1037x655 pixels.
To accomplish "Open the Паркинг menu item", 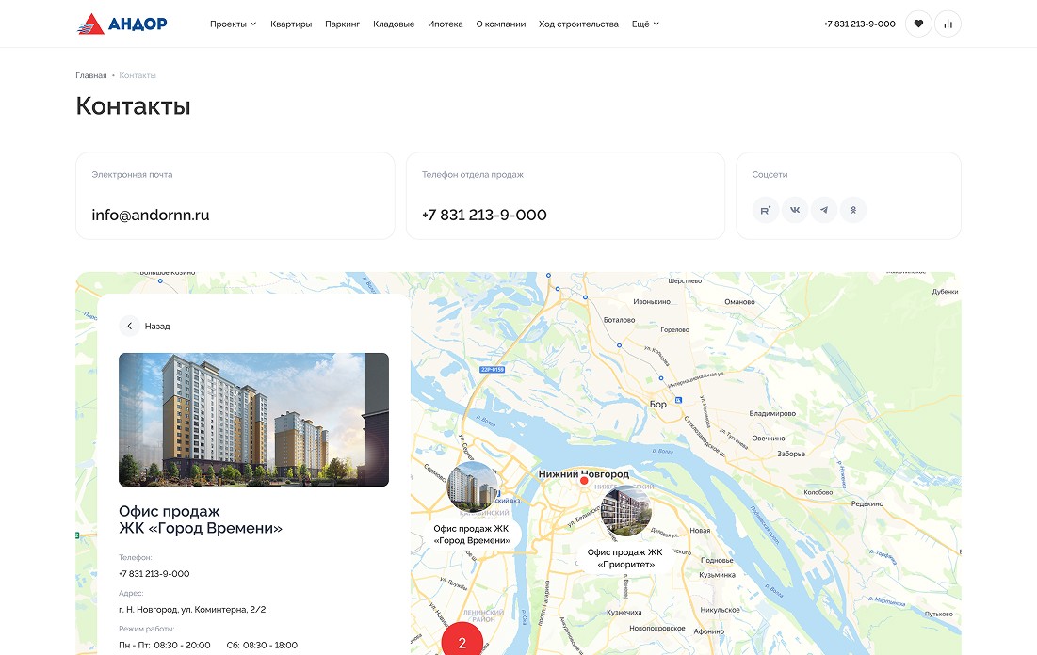I will coord(343,24).
